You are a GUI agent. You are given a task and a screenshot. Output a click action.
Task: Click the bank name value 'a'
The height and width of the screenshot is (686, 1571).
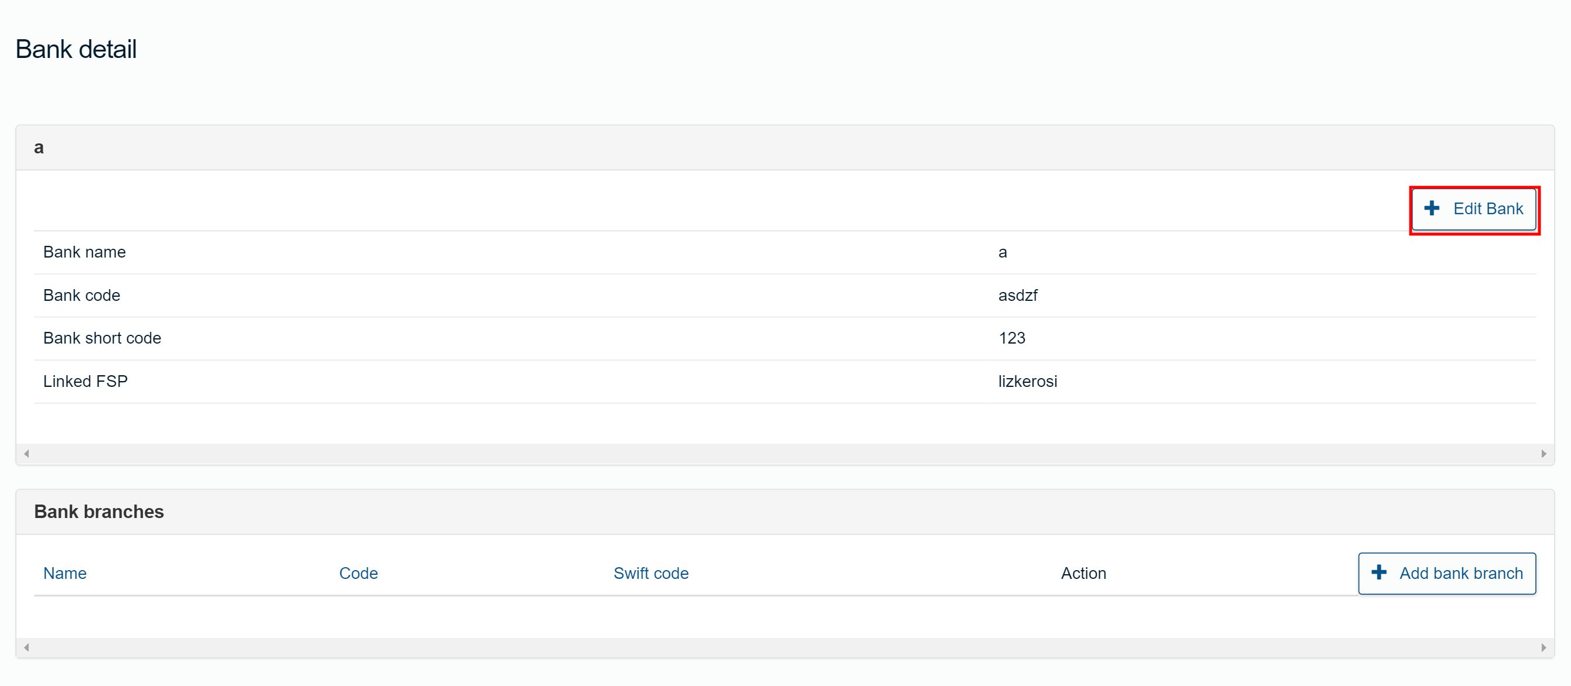click(x=1003, y=252)
